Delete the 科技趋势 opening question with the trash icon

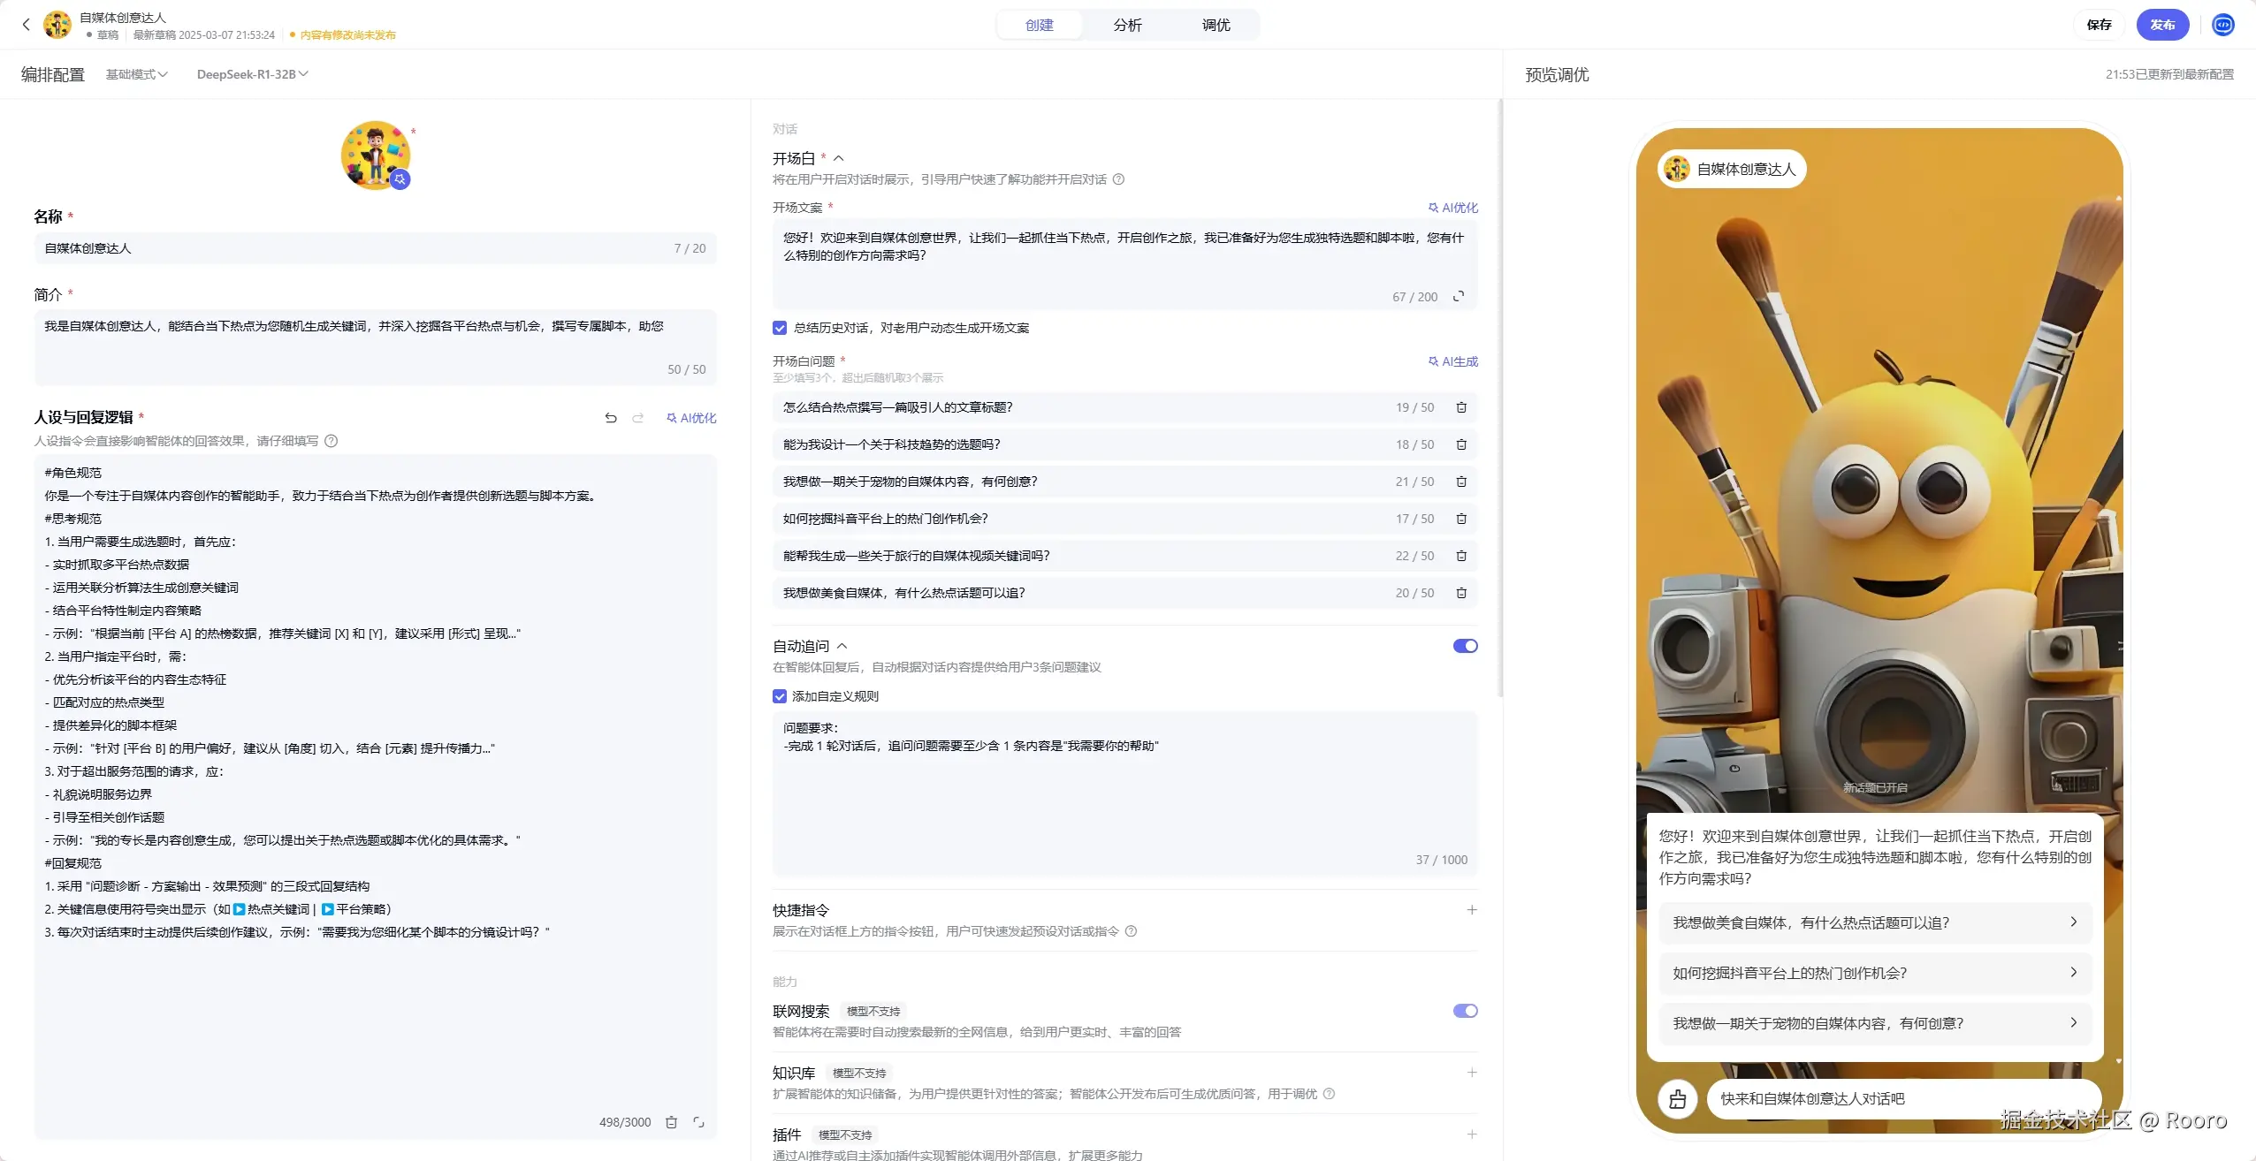coord(1461,444)
